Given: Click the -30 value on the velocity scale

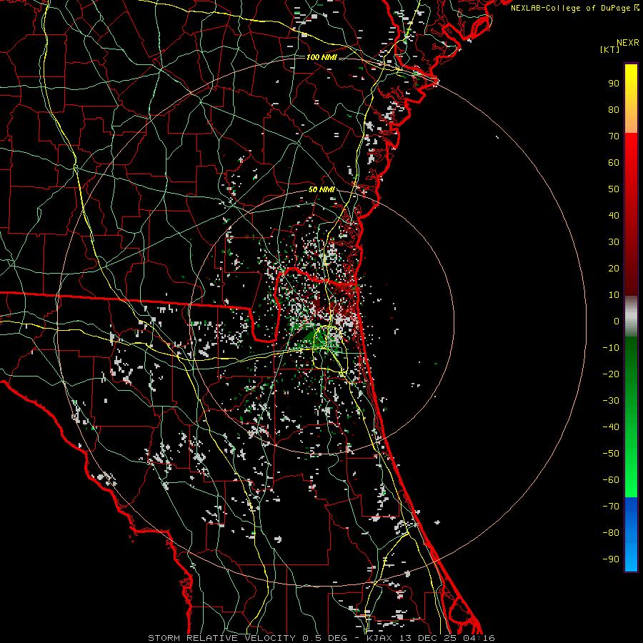Looking at the screenshot, I should click(612, 401).
